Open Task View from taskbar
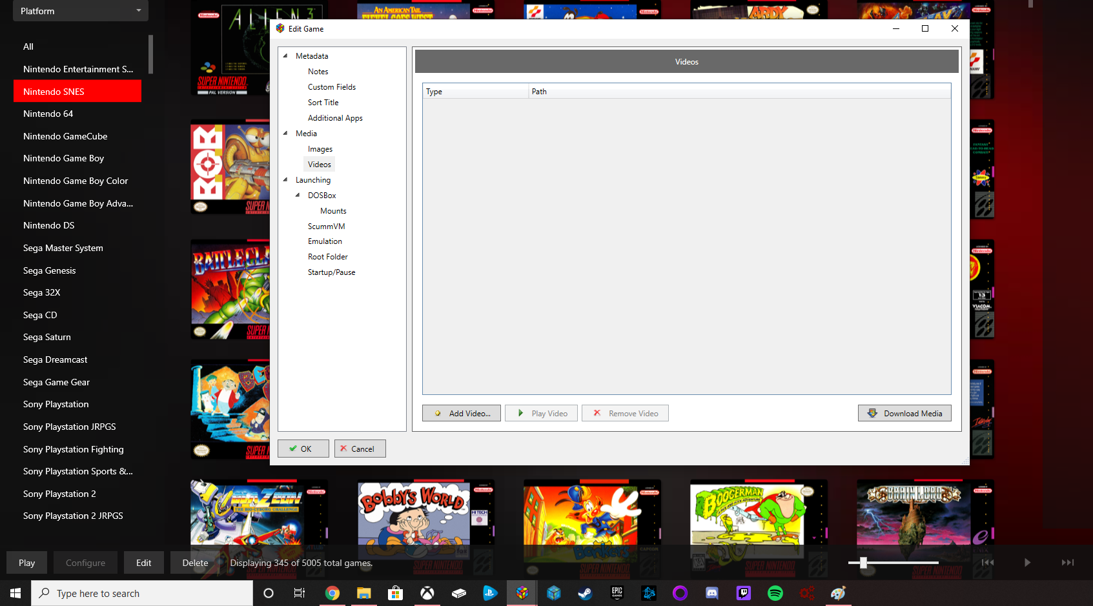Image resolution: width=1093 pixels, height=606 pixels. (x=300, y=593)
